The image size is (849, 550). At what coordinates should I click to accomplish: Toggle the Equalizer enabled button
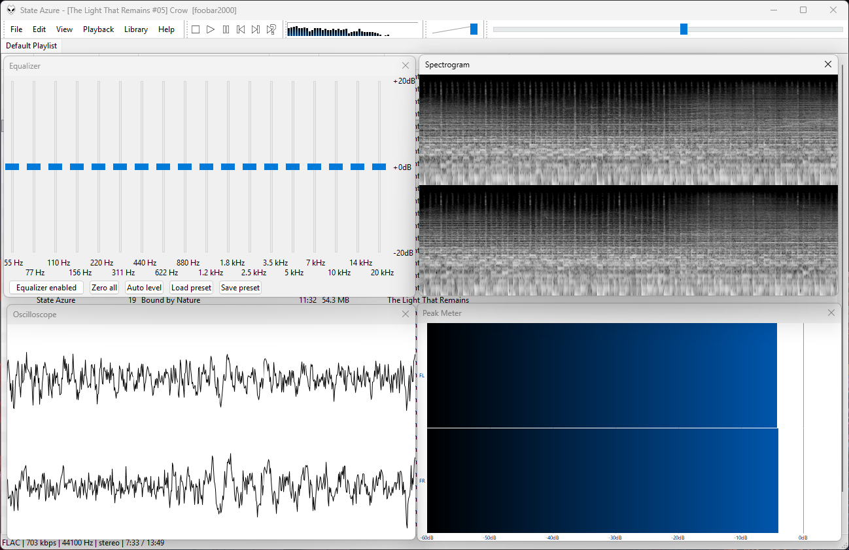tap(46, 288)
